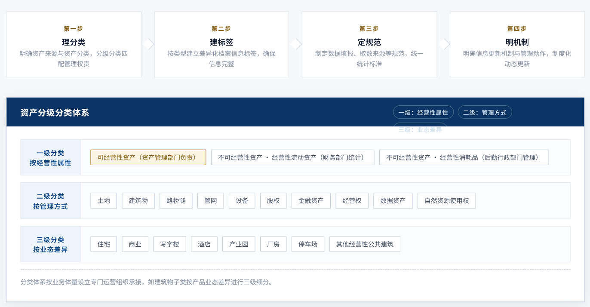Select the 经营权 tag
This screenshot has height=307, width=590.
click(352, 201)
